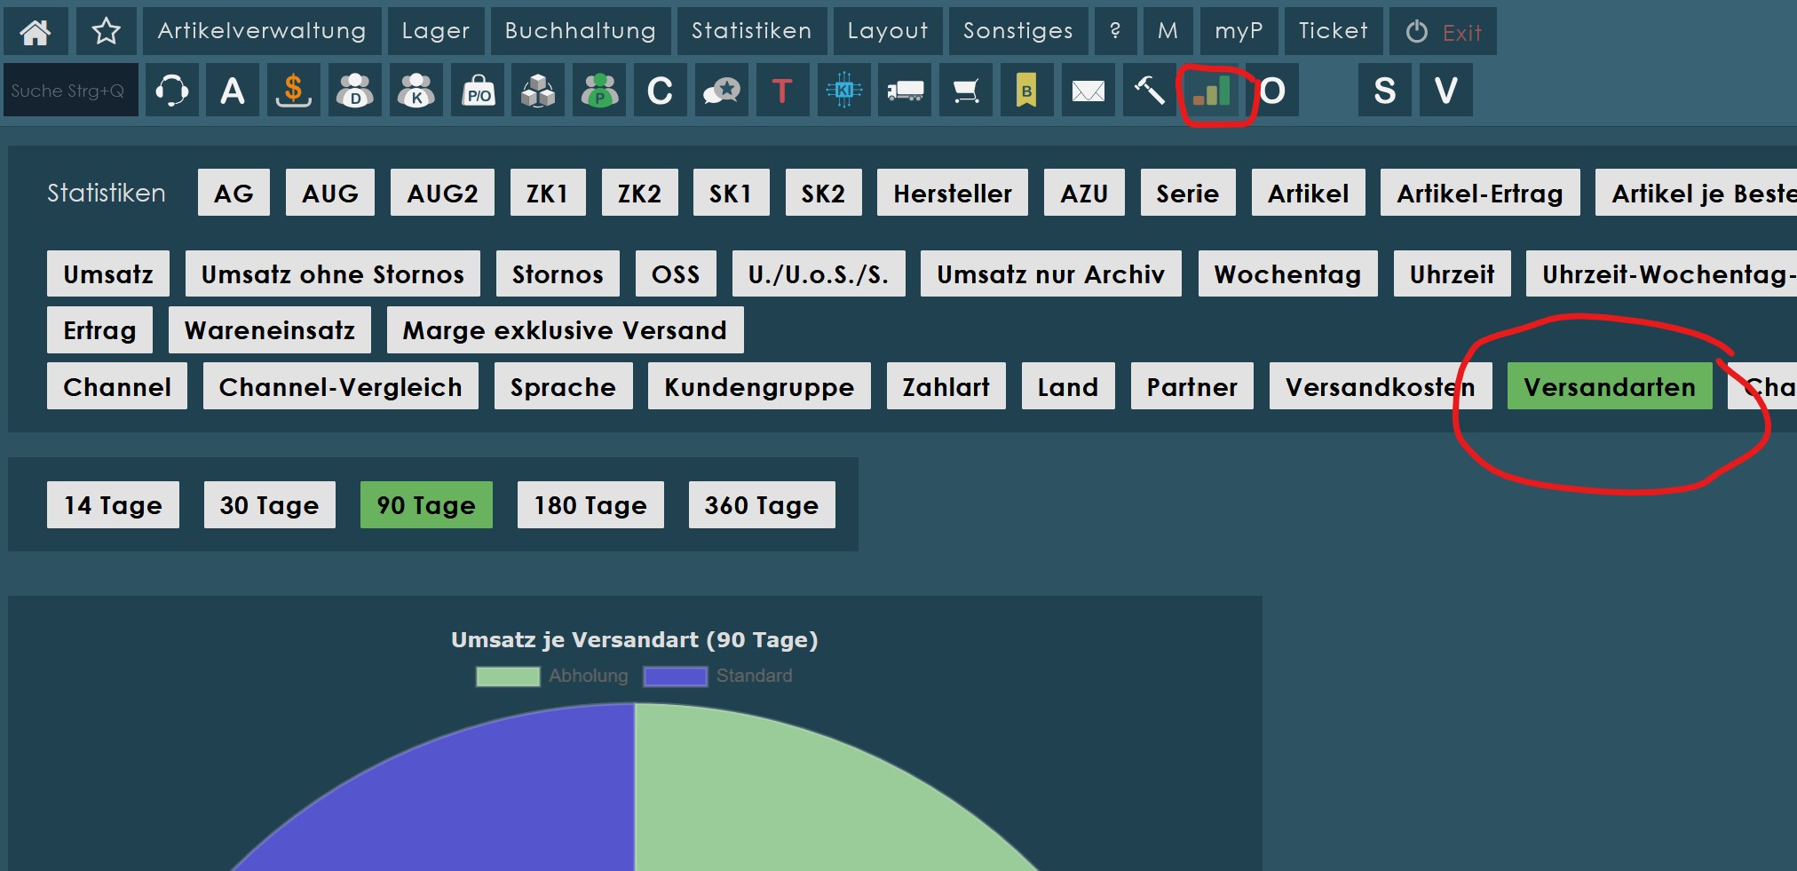Open the stacked boxes icon
The height and width of the screenshot is (871, 1797).
pos(538,90)
